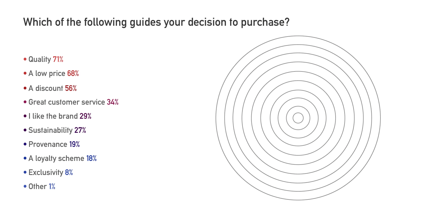Image resolution: width=423 pixels, height=211 pixels.
Task: Click the 1% value next to Other
Action: tap(52, 187)
